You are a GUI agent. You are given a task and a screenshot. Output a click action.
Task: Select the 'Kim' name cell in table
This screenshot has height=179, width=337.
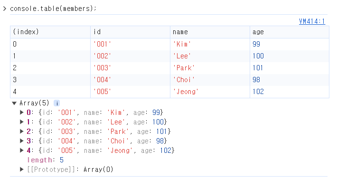click(x=210, y=44)
